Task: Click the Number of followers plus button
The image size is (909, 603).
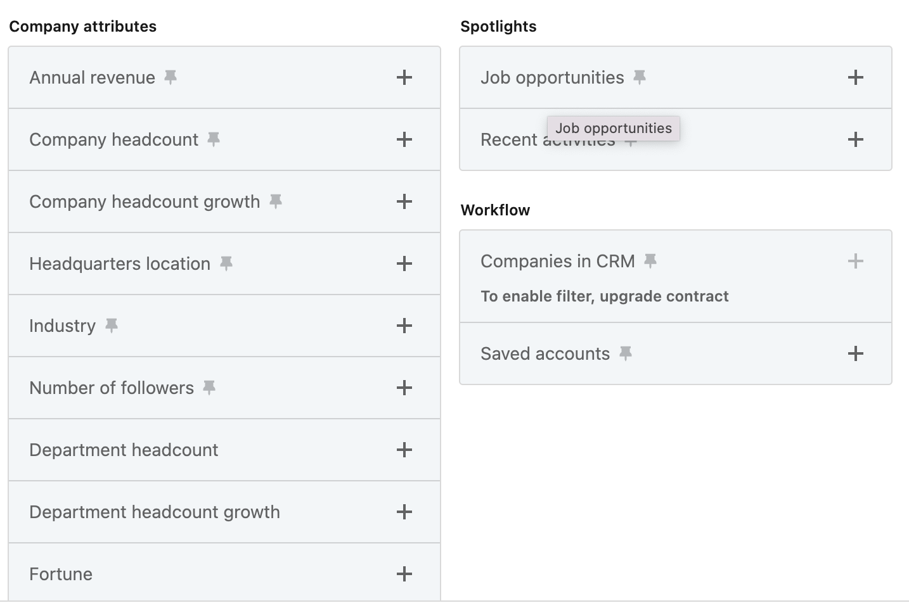Action: (x=404, y=388)
